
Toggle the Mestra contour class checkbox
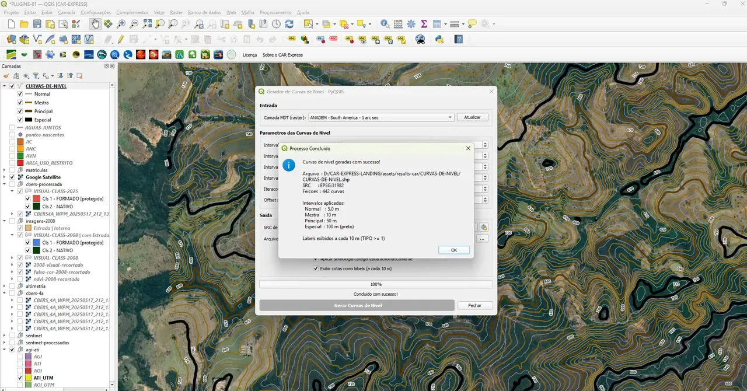tap(20, 103)
